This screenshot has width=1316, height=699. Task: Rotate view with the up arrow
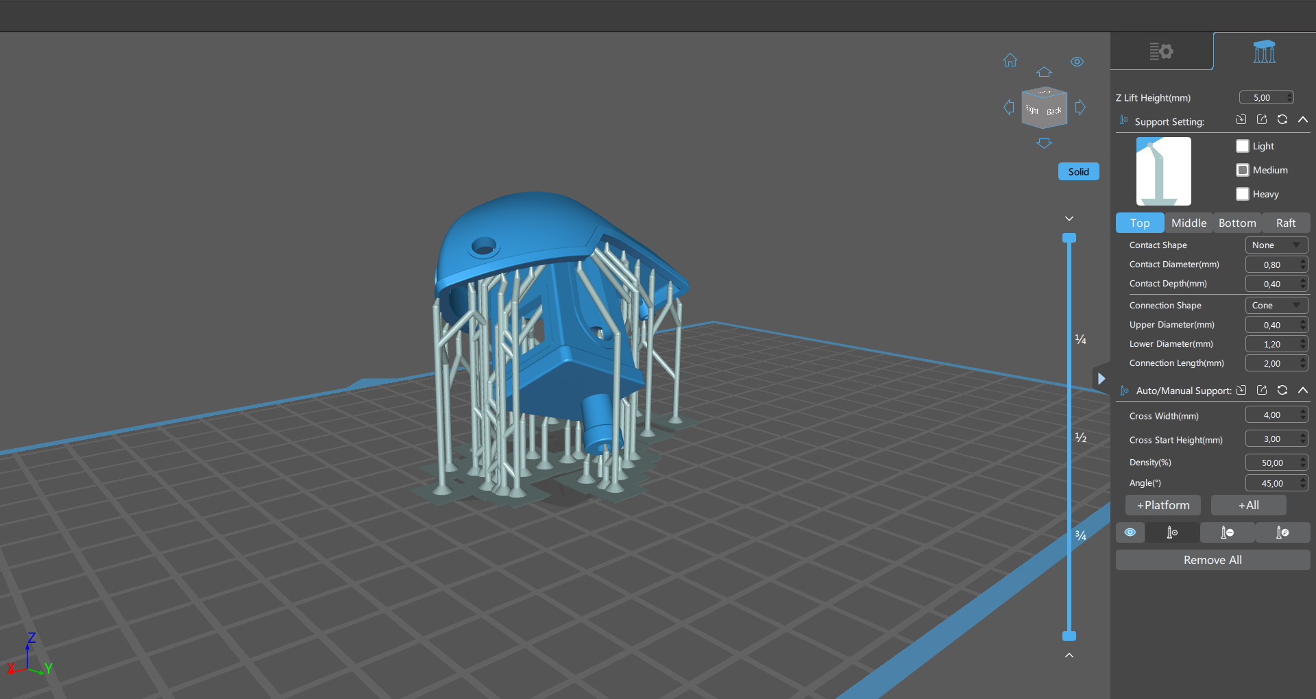pyautogui.click(x=1044, y=72)
